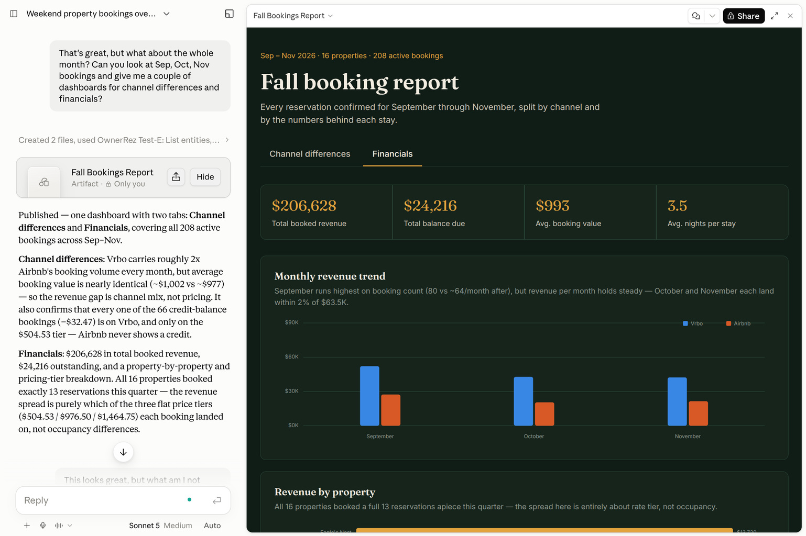Click the $24,216 total balance due value
Image resolution: width=806 pixels, height=536 pixels.
pos(430,206)
